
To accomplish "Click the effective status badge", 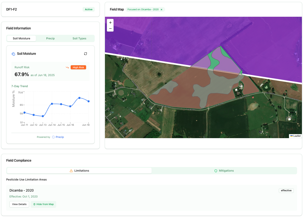I will coord(286,190).
